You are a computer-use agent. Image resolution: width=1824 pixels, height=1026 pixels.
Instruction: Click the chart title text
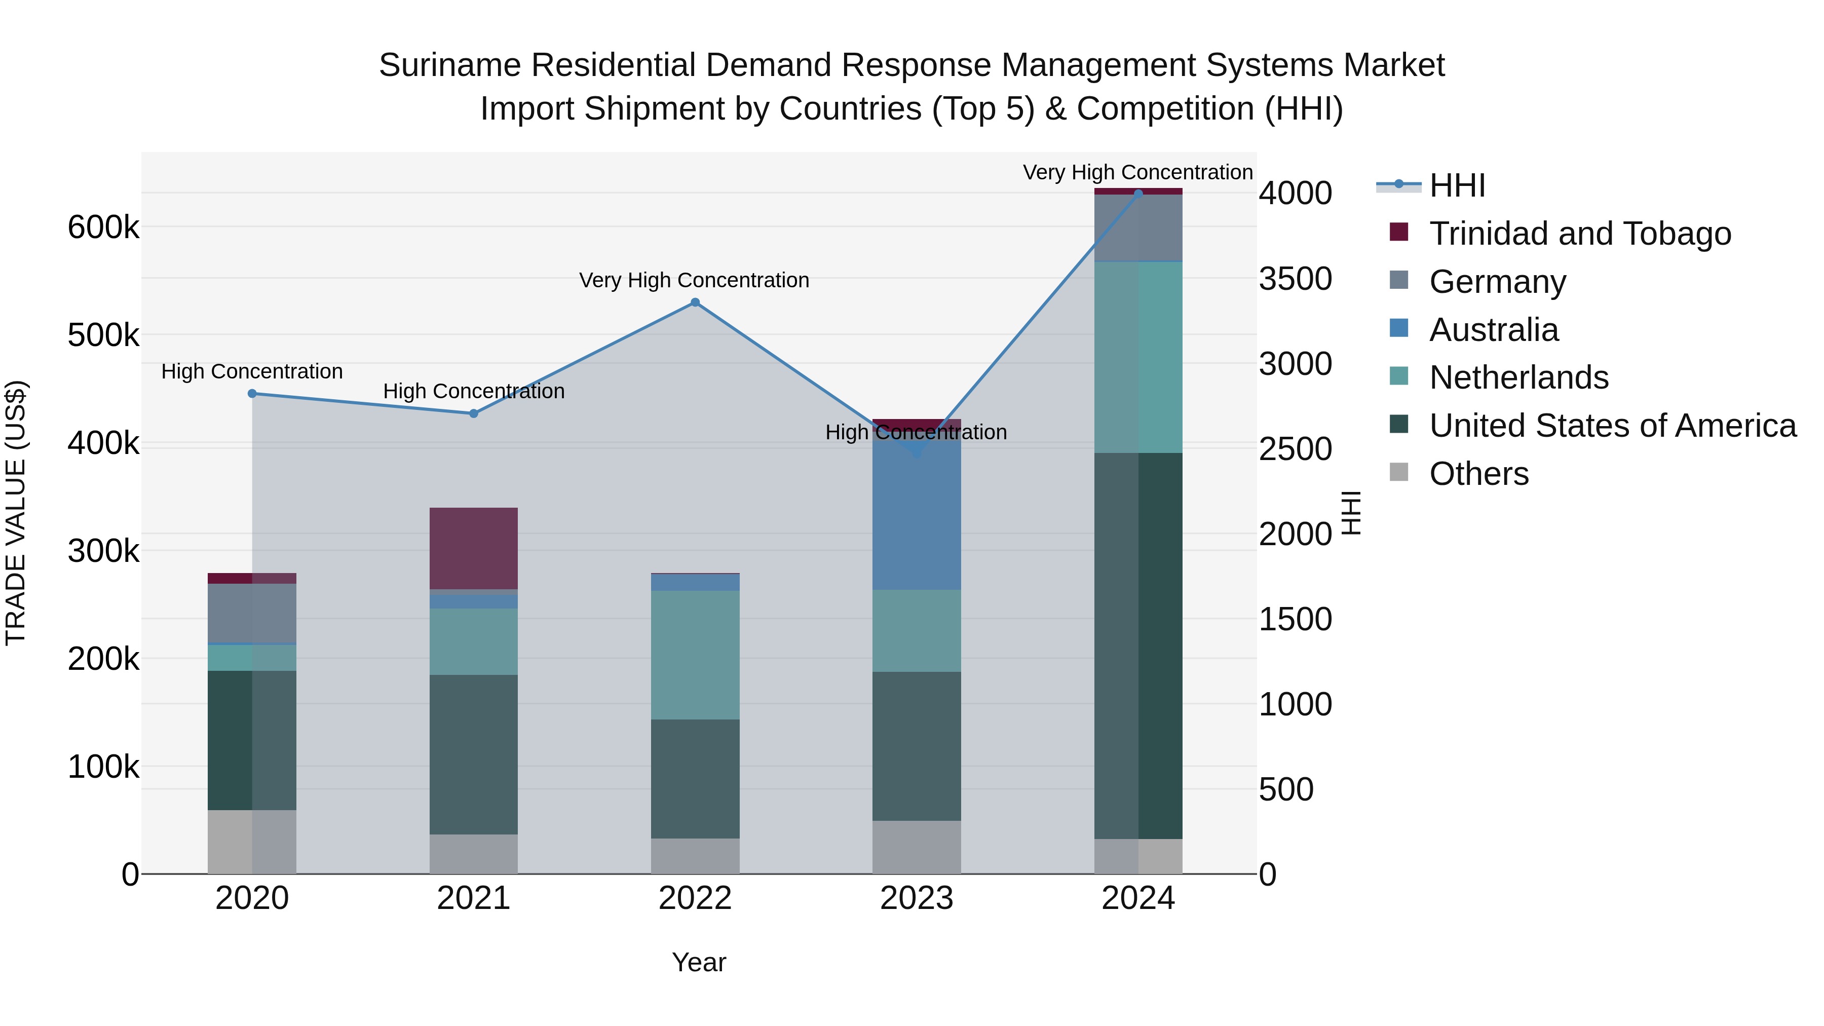[x=912, y=86]
